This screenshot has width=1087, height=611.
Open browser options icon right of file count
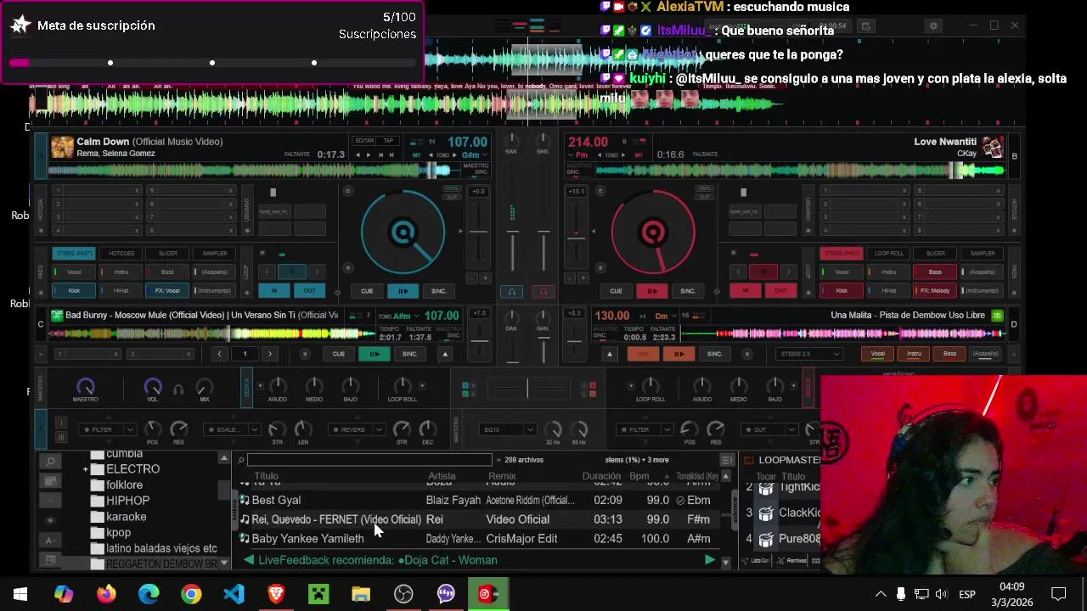coord(726,460)
